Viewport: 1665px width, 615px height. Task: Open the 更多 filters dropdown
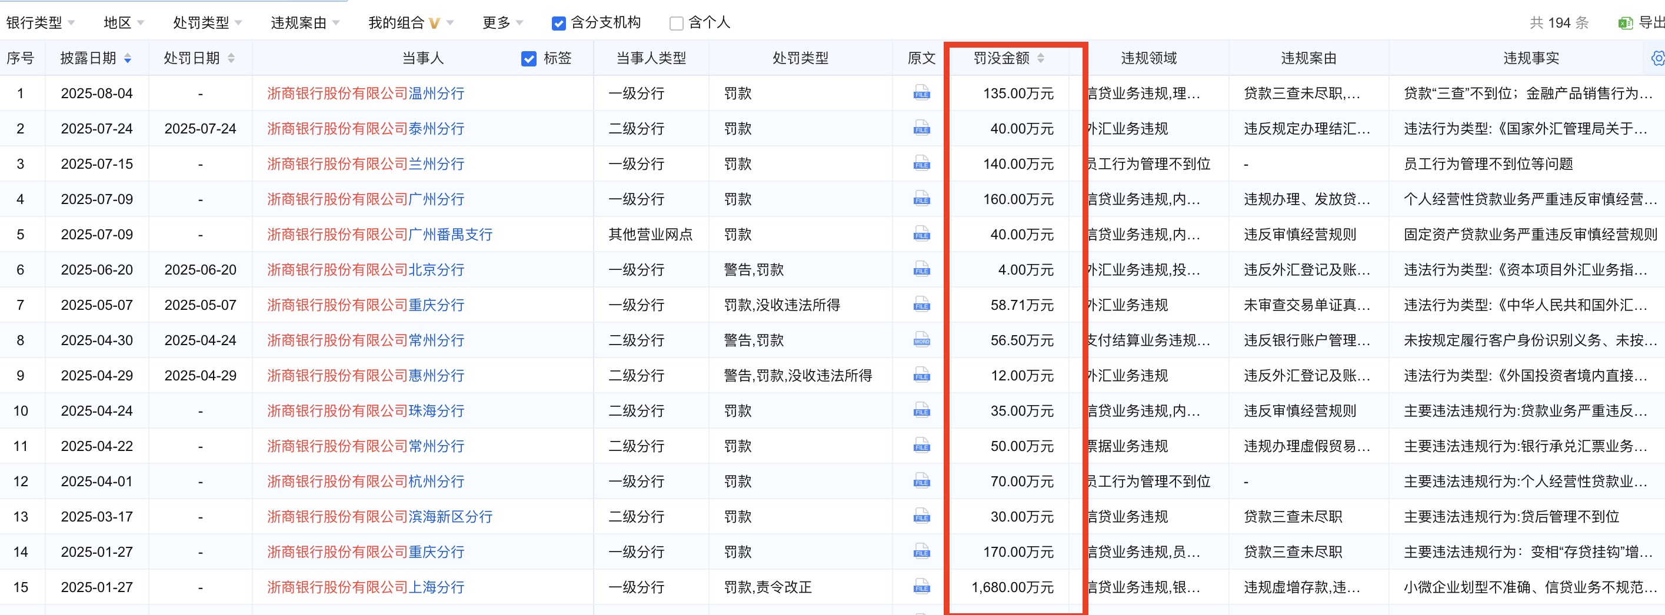point(503,22)
